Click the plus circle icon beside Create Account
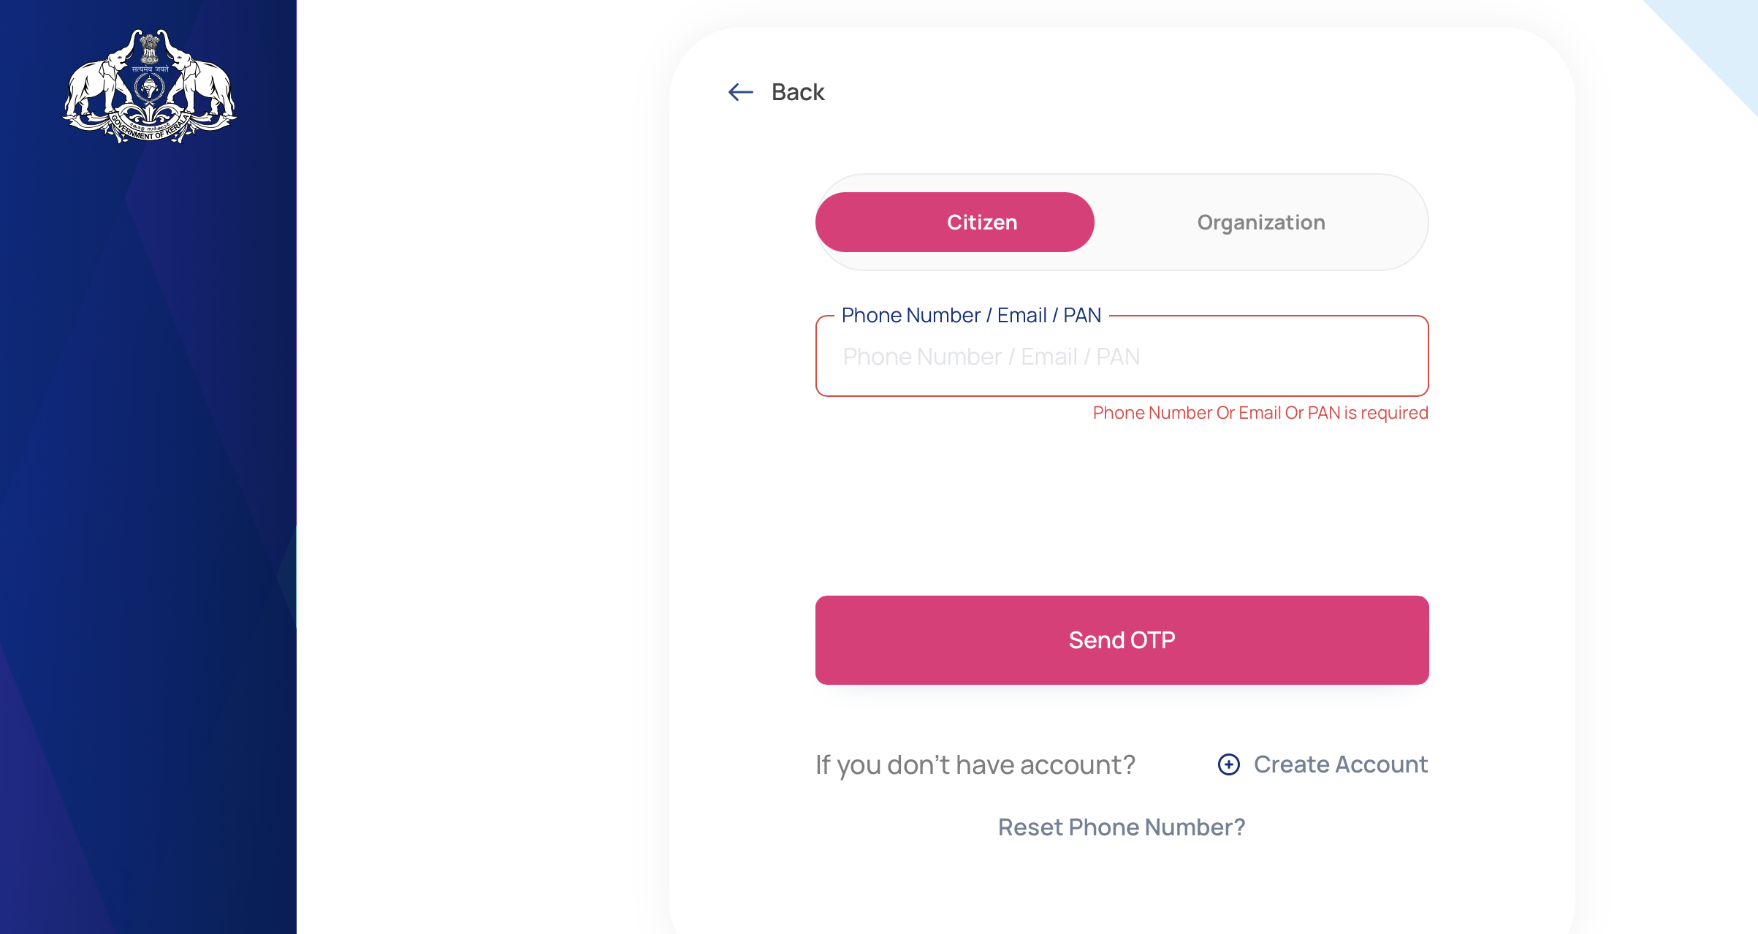 (1228, 764)
